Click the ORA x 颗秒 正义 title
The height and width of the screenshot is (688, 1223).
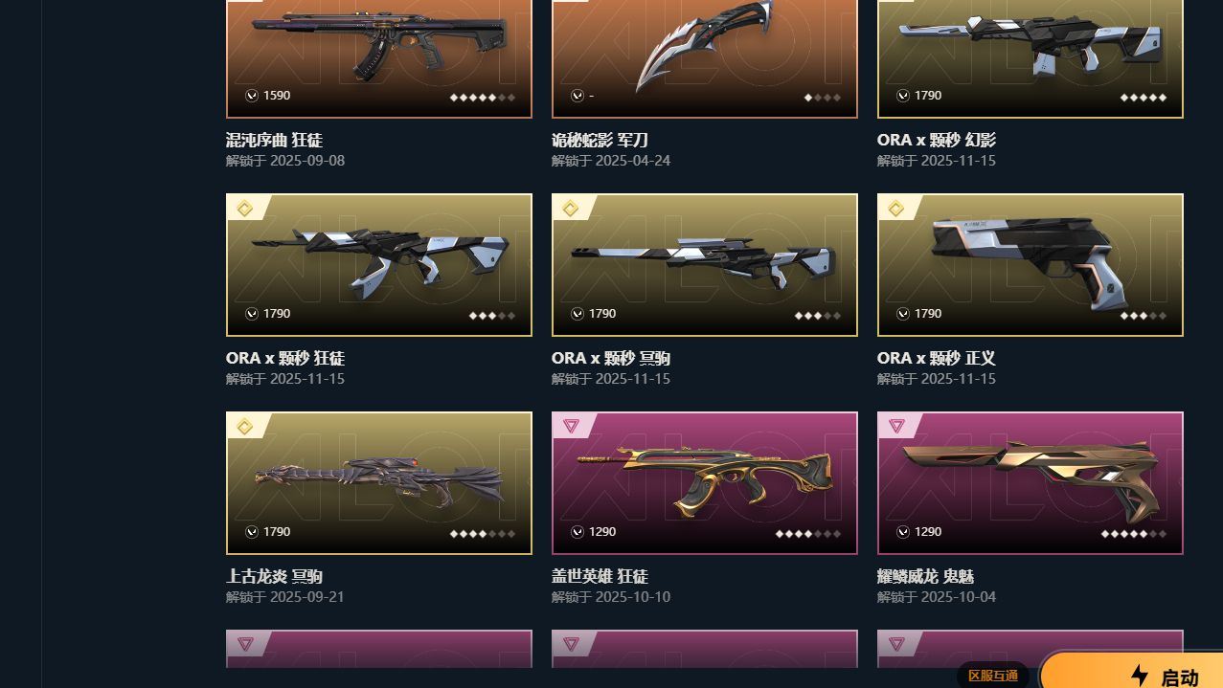coord(937,358)
